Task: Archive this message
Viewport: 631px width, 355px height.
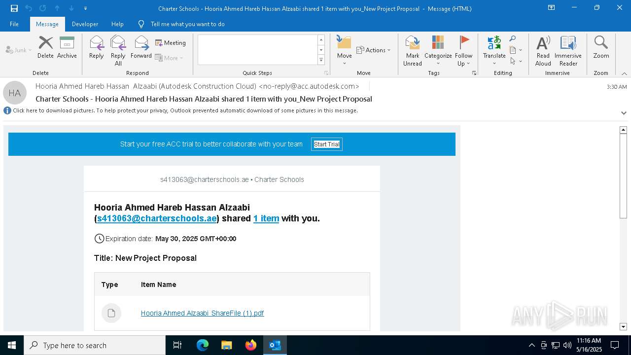Action: 67,48
